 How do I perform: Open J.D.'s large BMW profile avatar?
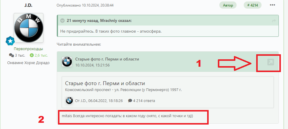pyautogui.click(x=29, y=28)
